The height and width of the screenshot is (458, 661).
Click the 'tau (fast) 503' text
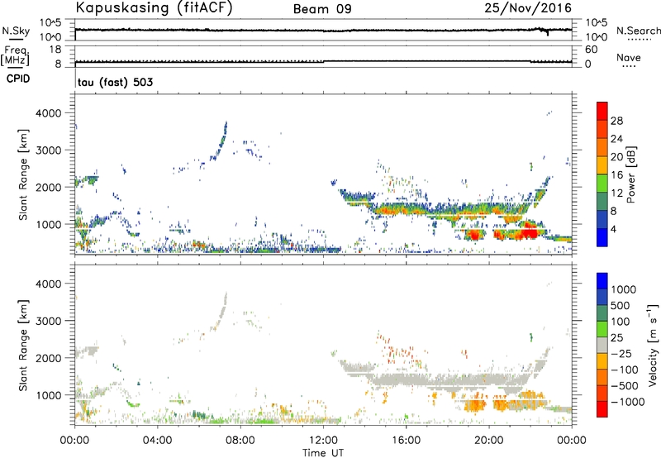tap(115, 82)
